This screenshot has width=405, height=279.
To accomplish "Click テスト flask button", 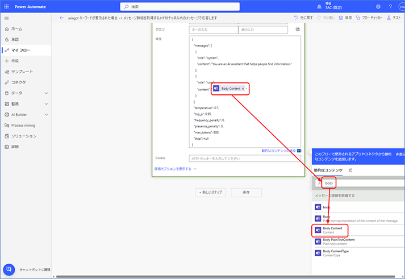I will (394, 18).
